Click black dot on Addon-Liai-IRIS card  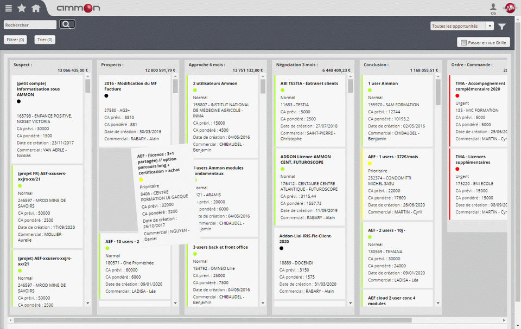tap(282, 248)
